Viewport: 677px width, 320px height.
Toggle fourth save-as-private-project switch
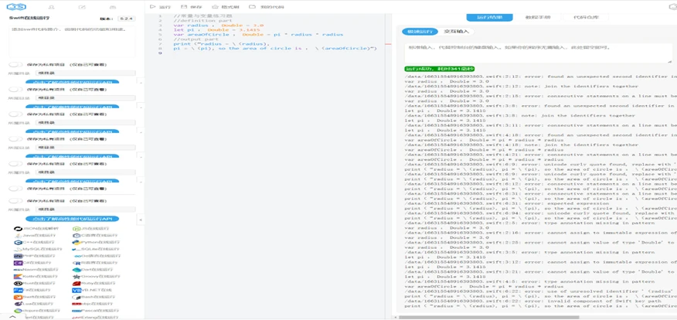coord(15,139)
